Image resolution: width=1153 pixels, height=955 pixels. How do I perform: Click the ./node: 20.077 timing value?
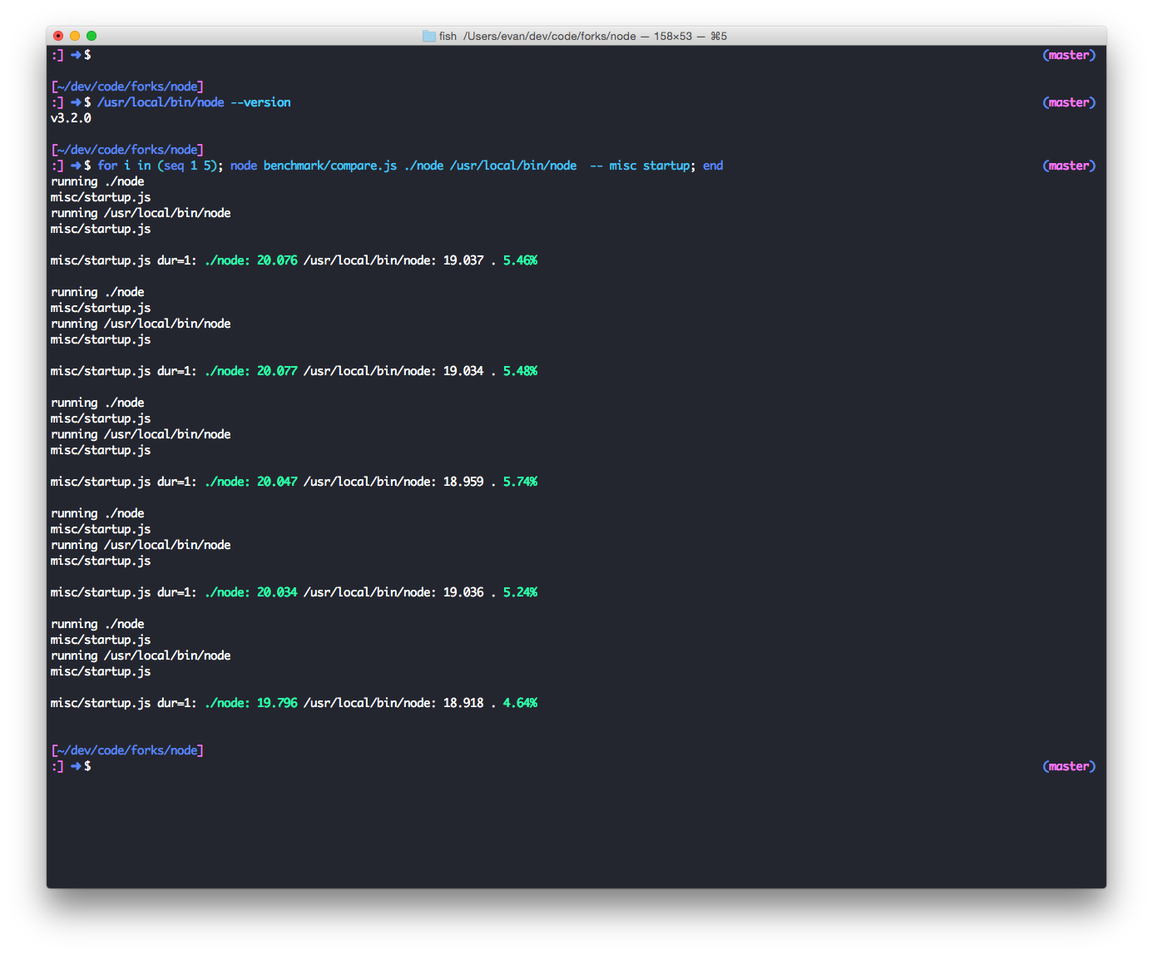click(x=251, y=371)
